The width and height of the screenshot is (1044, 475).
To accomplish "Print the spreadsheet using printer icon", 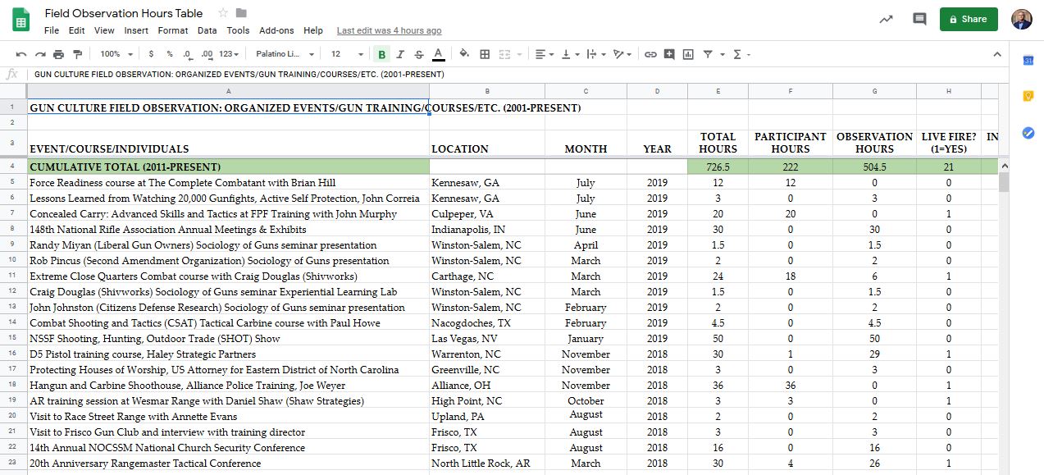I will [x=58, y=54].
